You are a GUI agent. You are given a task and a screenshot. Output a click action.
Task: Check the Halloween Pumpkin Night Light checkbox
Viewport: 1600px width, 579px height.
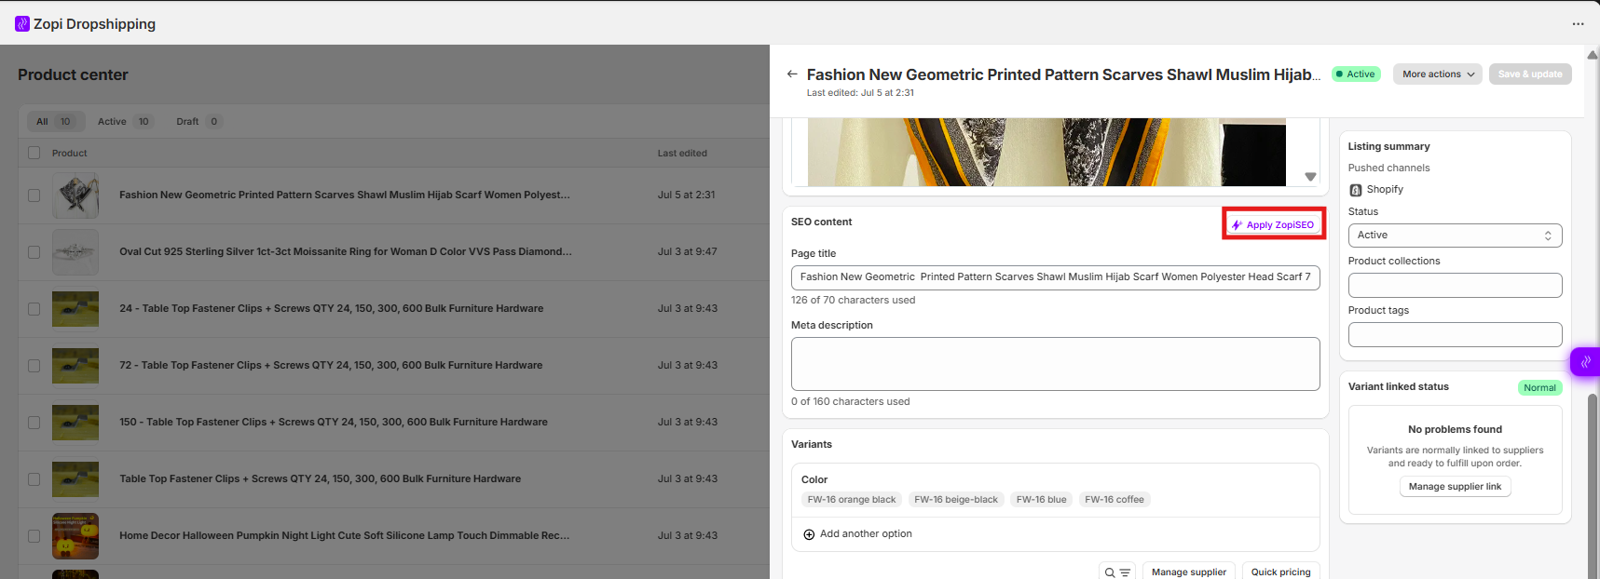pos(34,536)
